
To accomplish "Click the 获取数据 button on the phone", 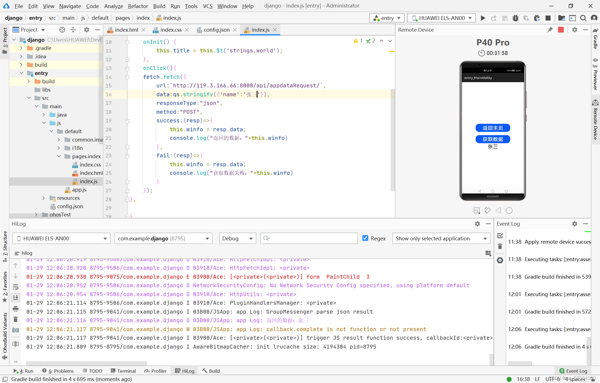I will 492,139.
